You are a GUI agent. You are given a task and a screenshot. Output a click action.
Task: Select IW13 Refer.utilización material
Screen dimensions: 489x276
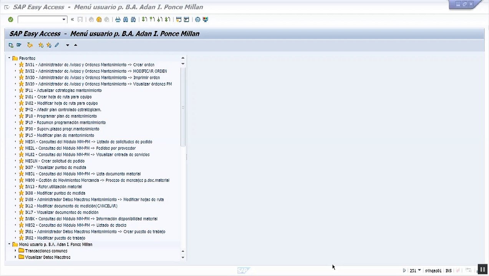click(53, 187)
